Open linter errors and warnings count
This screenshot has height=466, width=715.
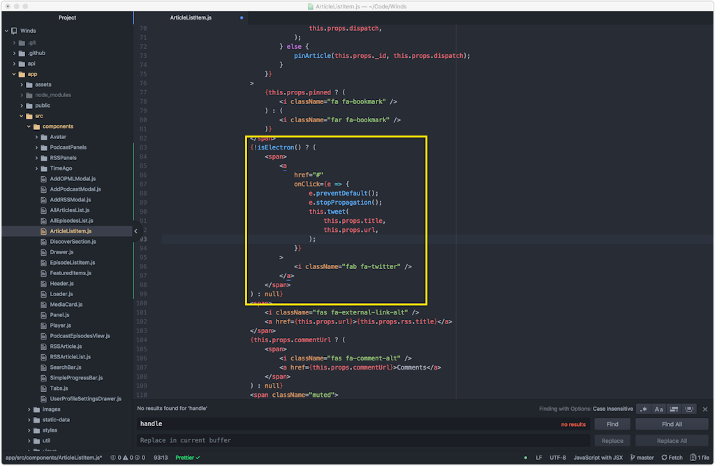click(x=129, y=458)
